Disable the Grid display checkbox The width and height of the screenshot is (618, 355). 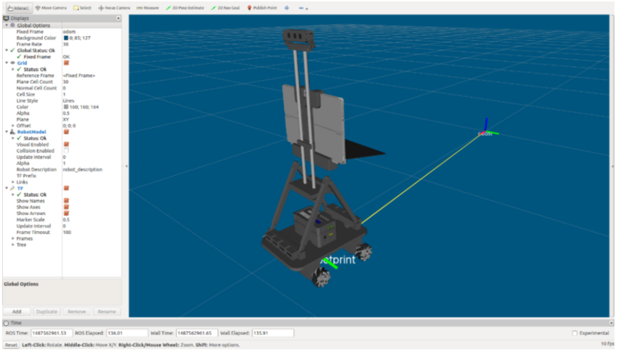[x=66, y=63]
